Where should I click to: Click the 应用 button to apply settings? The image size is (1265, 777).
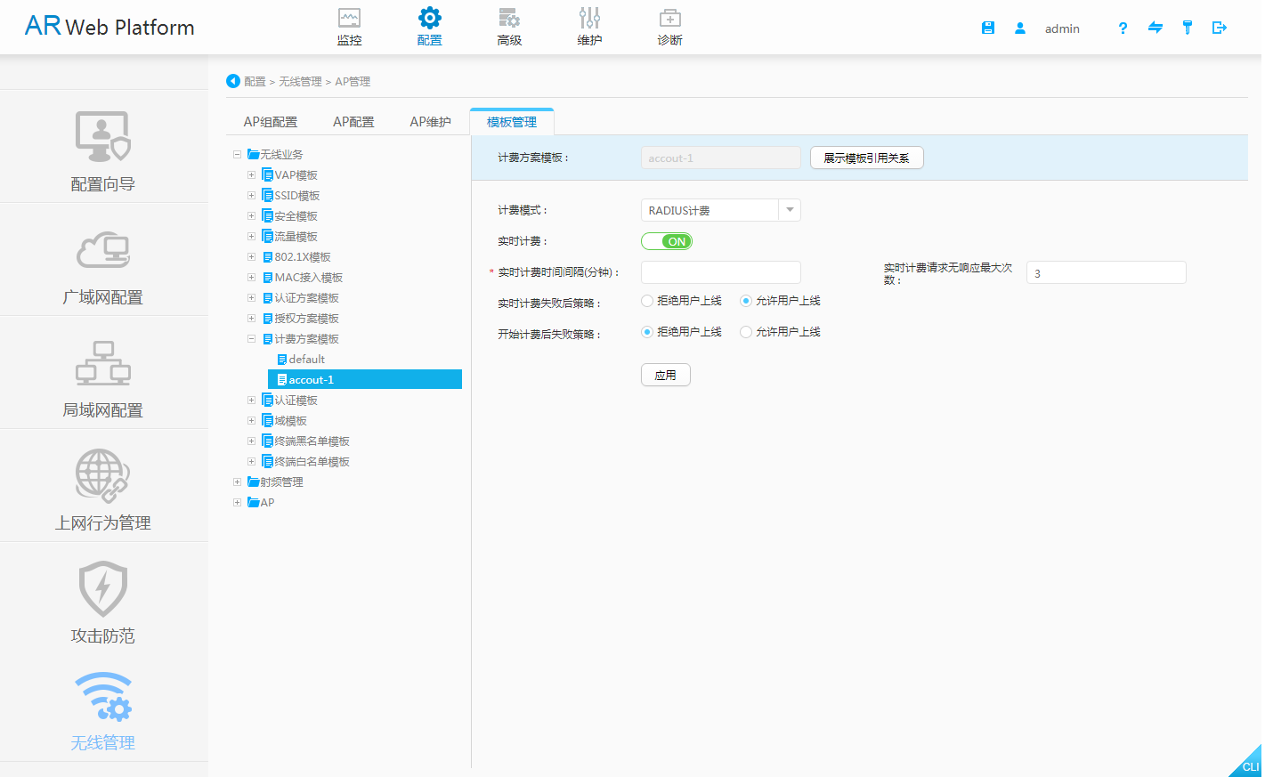click(x=665, y=374)
